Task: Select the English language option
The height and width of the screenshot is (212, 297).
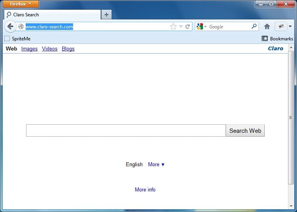Action: click(134, 164)
